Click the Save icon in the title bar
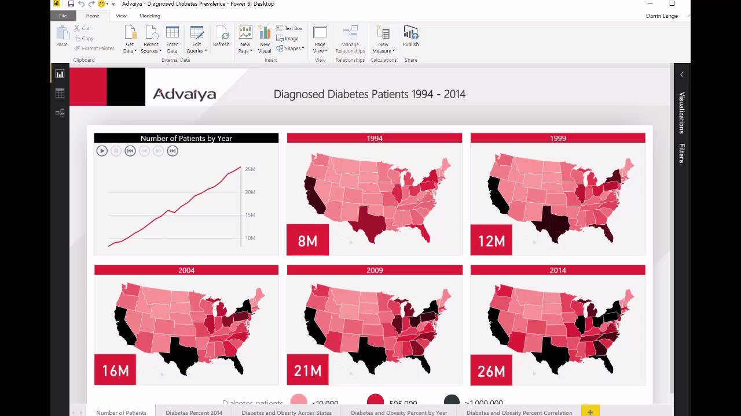 [x=71, y=4]
